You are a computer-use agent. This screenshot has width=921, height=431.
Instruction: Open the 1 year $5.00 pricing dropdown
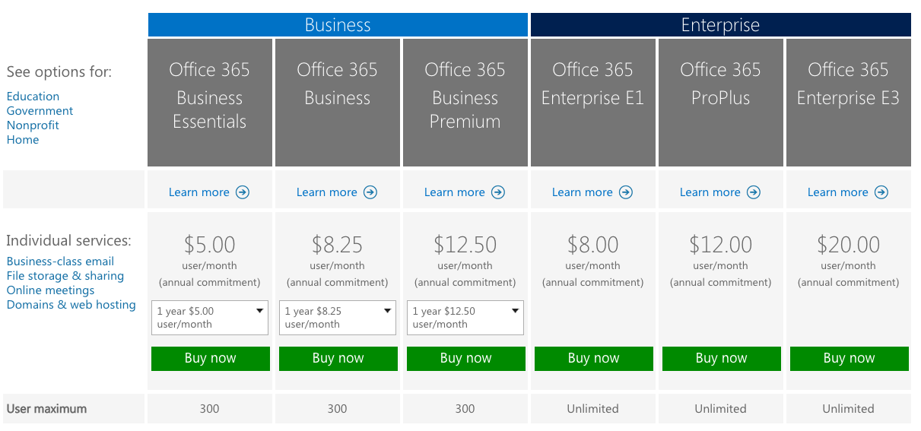[x=210, y=318]
